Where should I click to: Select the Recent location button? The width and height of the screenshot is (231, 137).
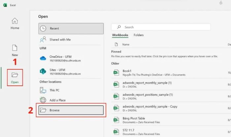[x=71, y=29]
